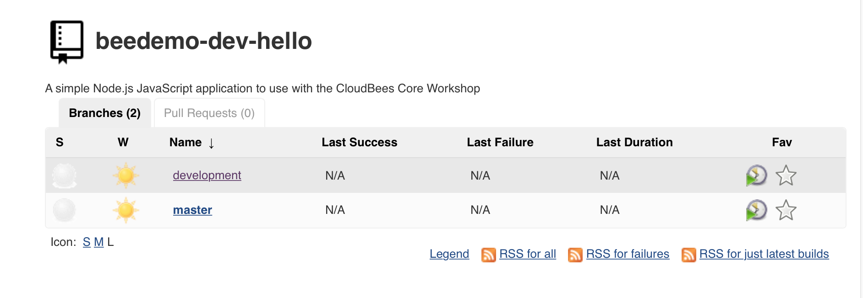Click the RSS for all feed icon
The width and height of the screenshot is (863, 298).
pos(489,255)
